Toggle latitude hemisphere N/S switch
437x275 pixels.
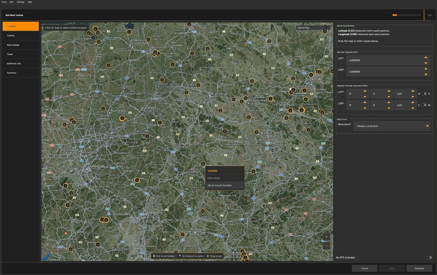tap(424, 94)
